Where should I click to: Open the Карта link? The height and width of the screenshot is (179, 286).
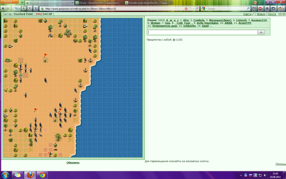[247, 14]
